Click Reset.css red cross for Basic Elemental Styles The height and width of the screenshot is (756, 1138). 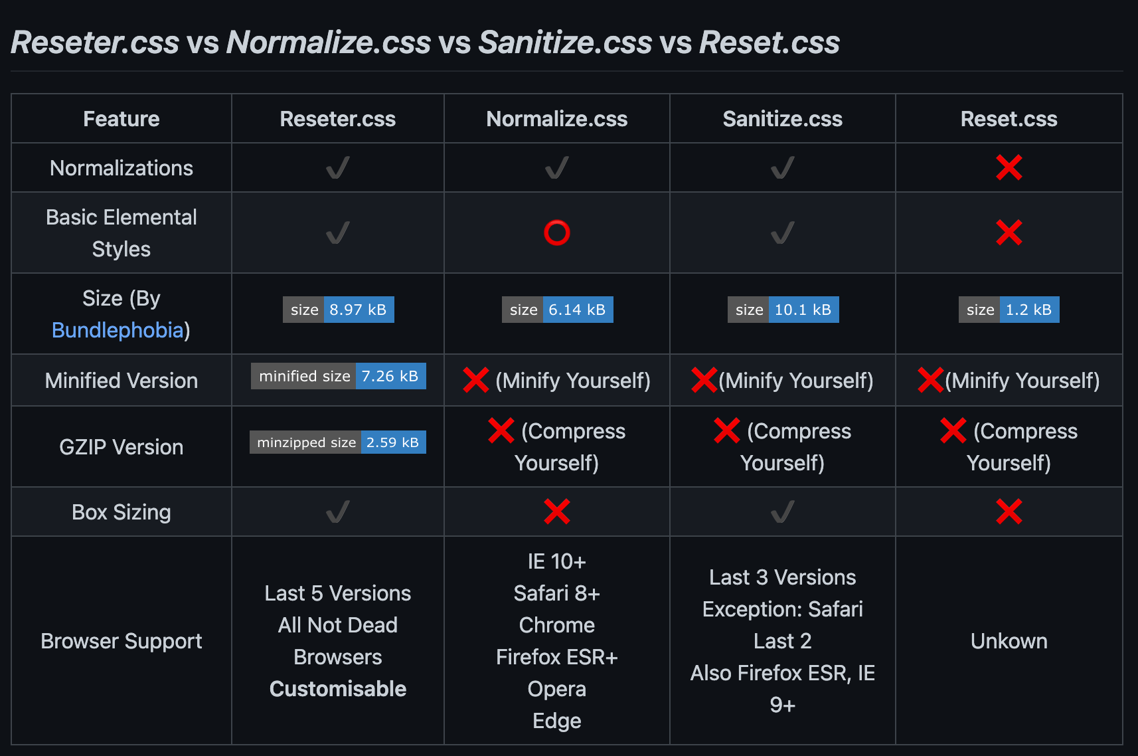point(1009,233)
